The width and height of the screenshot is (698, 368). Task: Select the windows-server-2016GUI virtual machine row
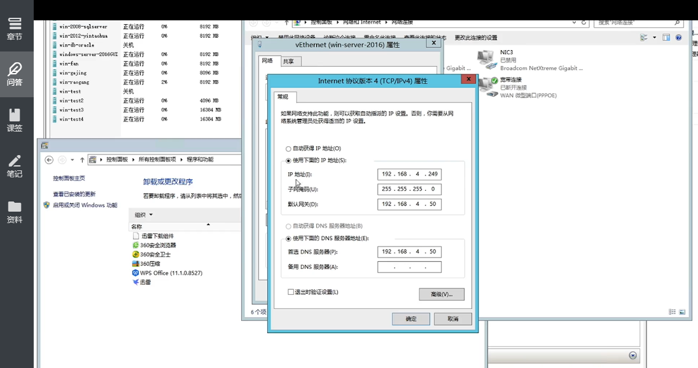click(x=138, y=54)
